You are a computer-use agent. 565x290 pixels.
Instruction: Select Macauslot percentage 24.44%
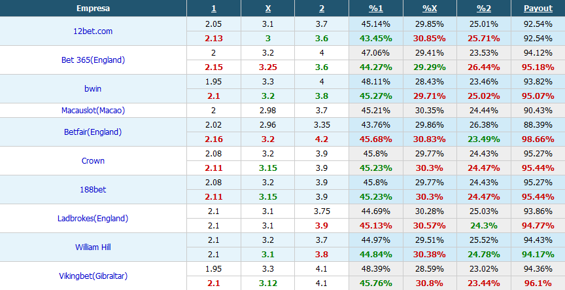(483, 111)
